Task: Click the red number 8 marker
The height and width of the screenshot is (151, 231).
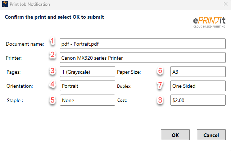Action: coord(160,100)
